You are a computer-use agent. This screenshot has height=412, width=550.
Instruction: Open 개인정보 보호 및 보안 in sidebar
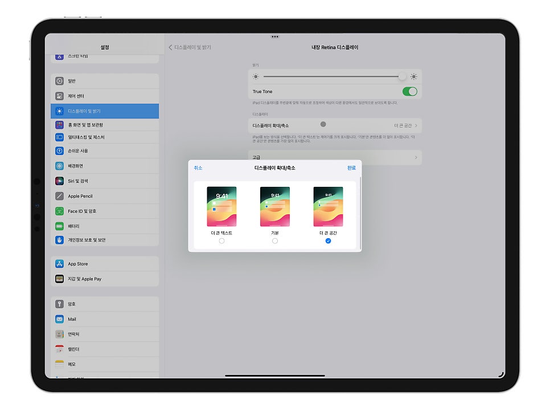tap(105, 240)
